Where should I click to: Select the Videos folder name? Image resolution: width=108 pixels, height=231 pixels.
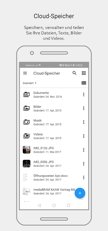[x=38, y=134]
